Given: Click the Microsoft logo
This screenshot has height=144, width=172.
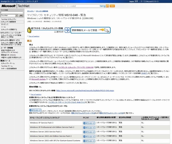Looking at the screenshot, I should (8, 6).
